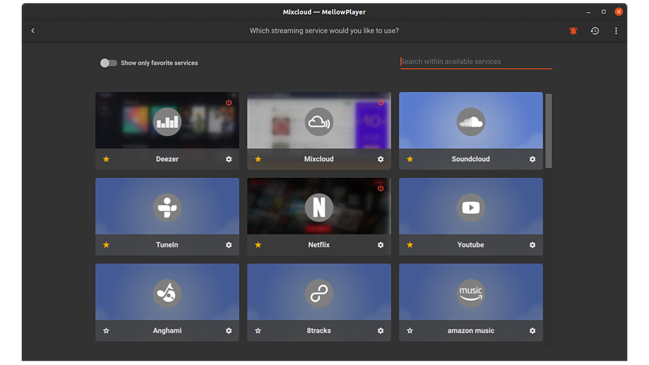Screen dimensions: 649x365
Task: Open 8tracks settings gear
Action: click(x=381, y=331)
